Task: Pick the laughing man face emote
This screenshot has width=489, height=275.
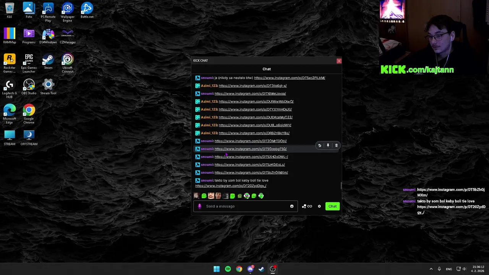Action: pyautogui.click(x=211, y=196)
